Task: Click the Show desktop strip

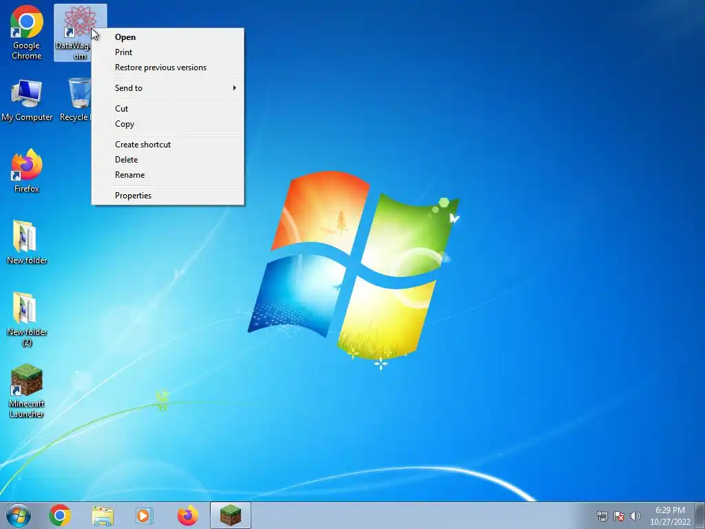Action: (700, 515)
